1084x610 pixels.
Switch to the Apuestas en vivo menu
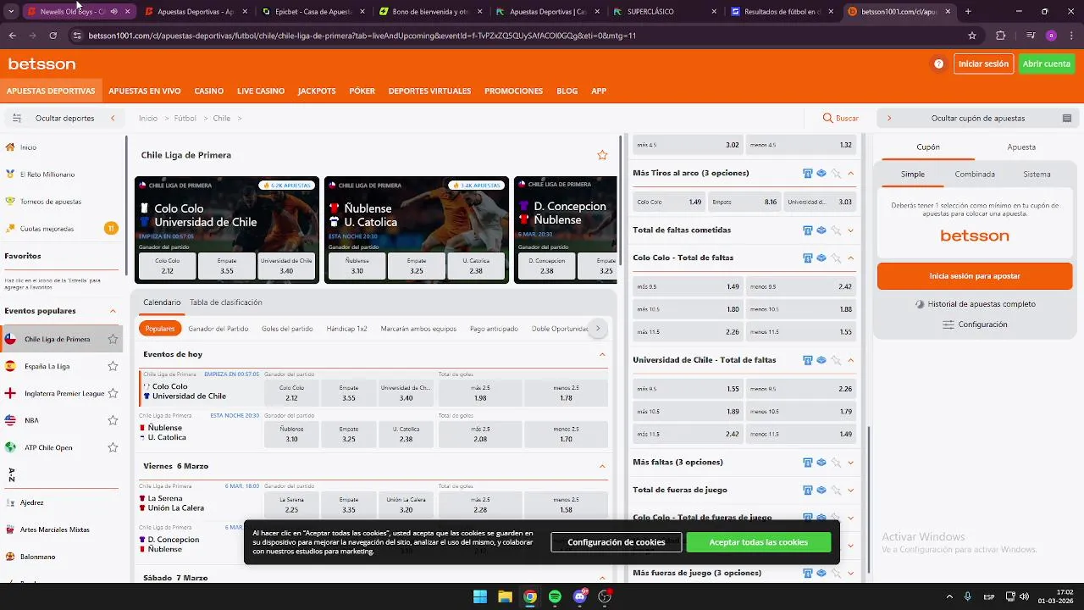145,91
